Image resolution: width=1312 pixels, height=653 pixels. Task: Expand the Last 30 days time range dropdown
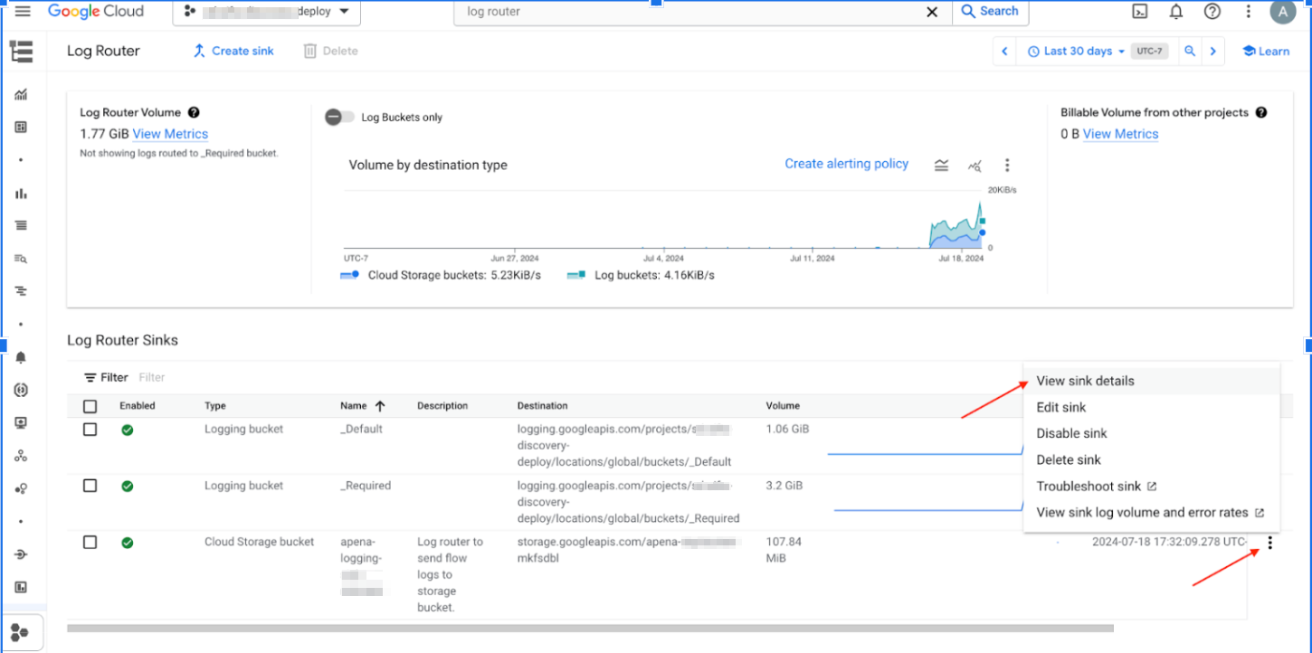[1076, 52]
